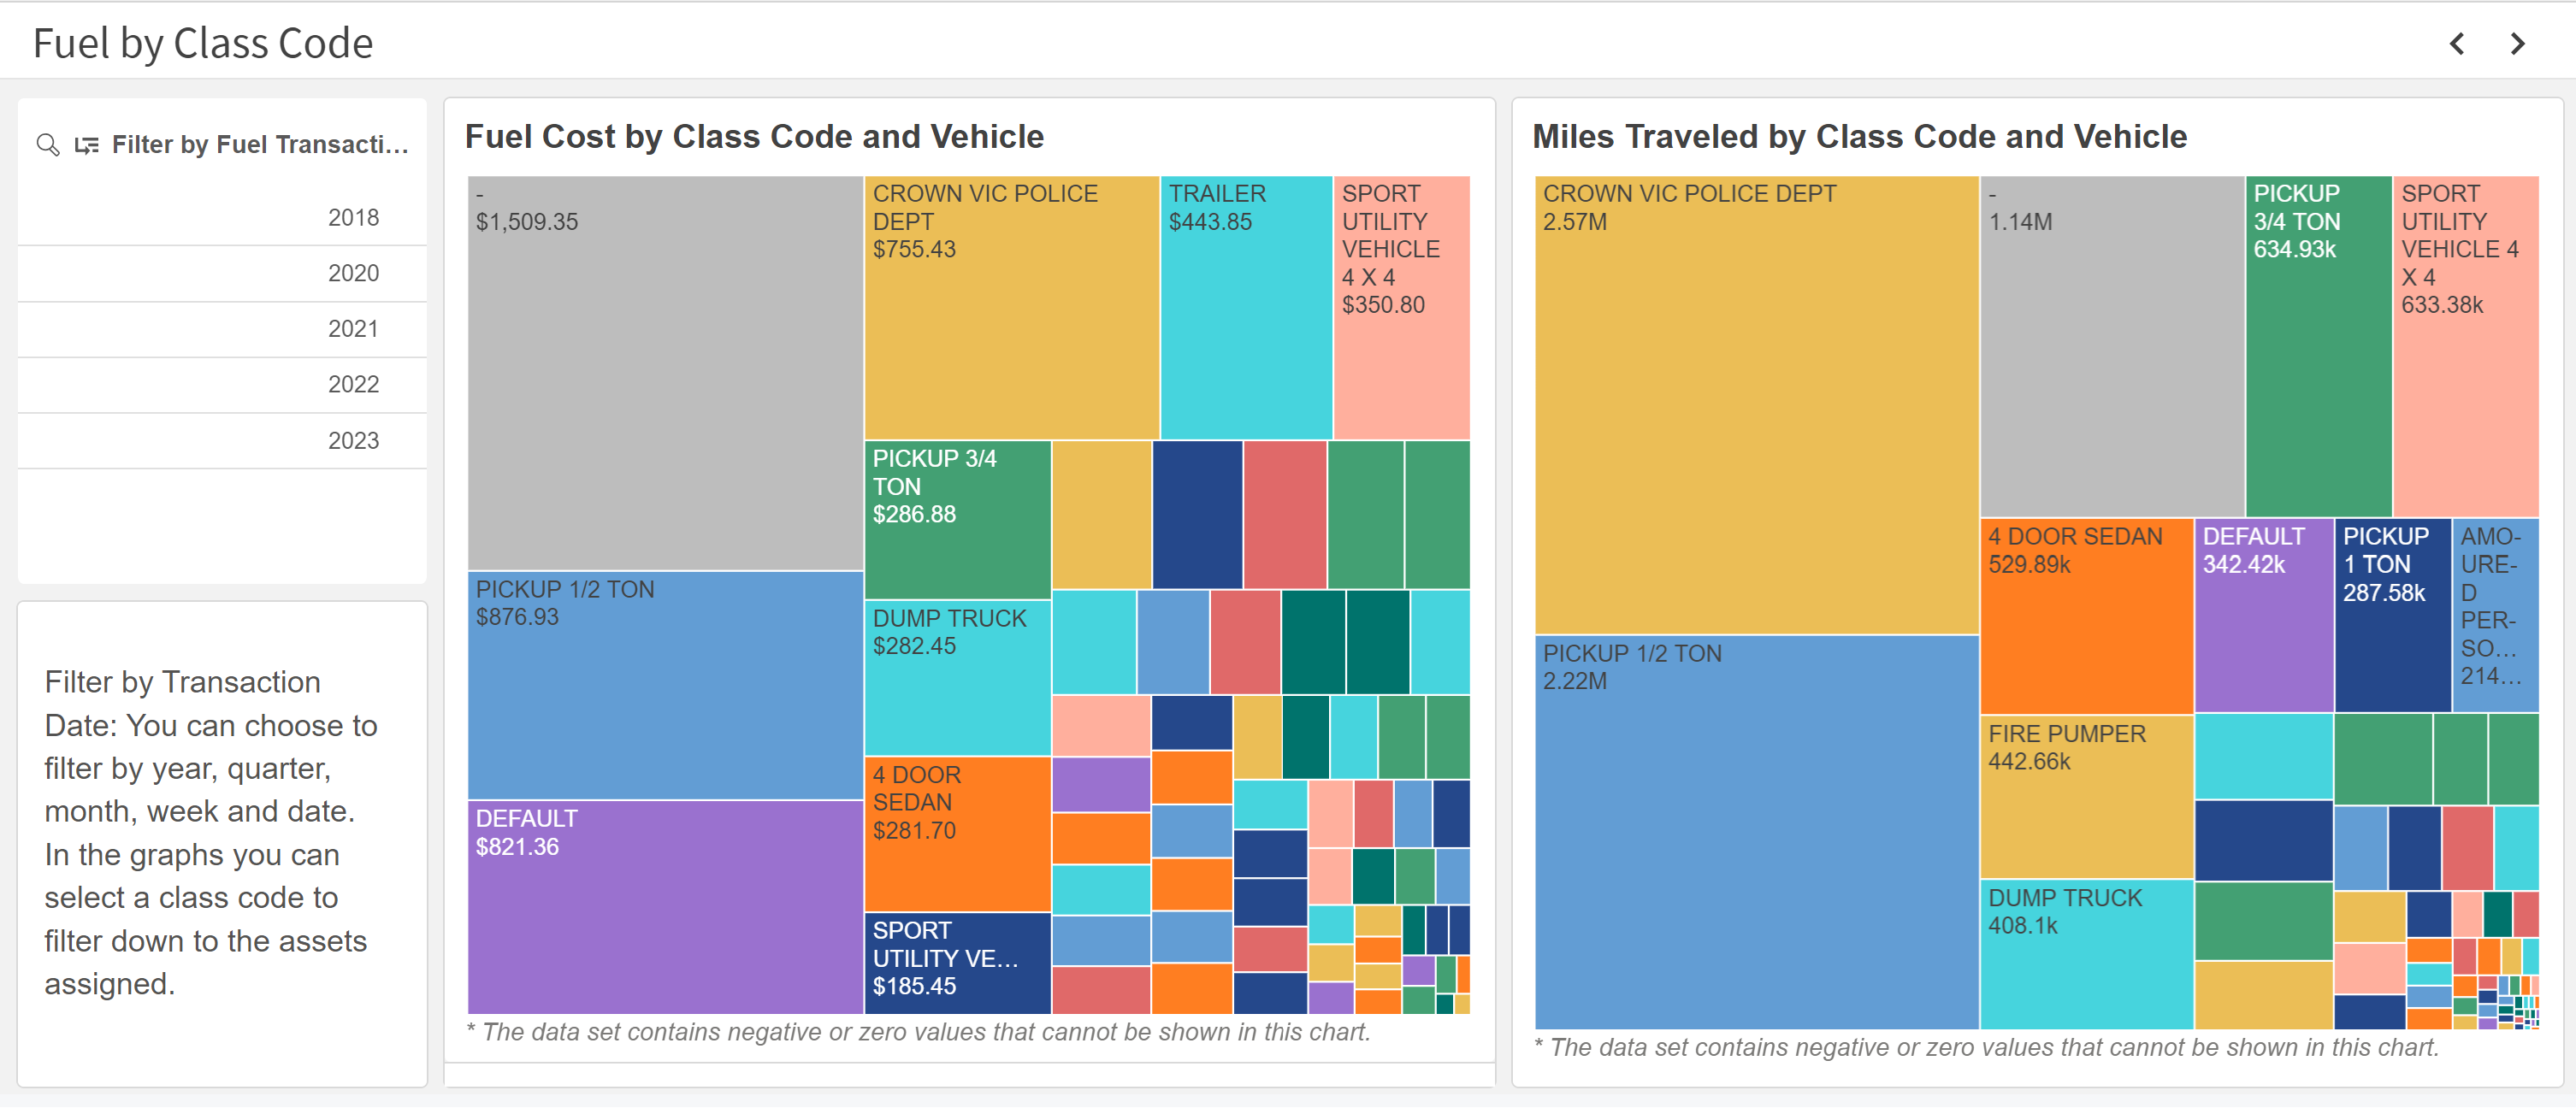Expand Filter by Fuel Transaction header
2576x1108 pixels.
point(259,145)
